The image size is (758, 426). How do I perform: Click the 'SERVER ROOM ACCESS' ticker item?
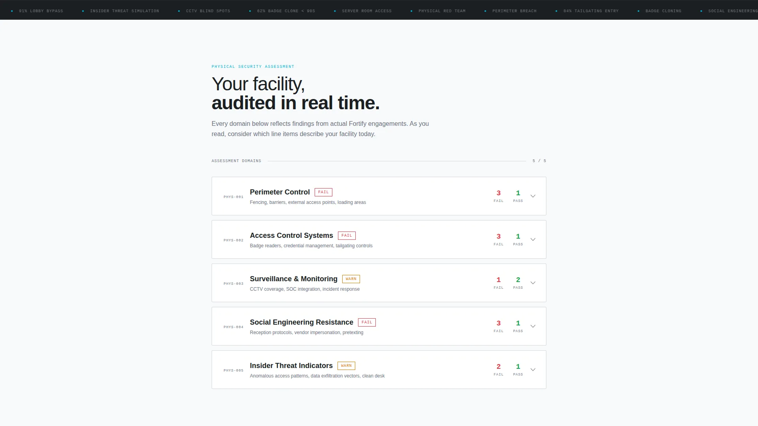367,11
